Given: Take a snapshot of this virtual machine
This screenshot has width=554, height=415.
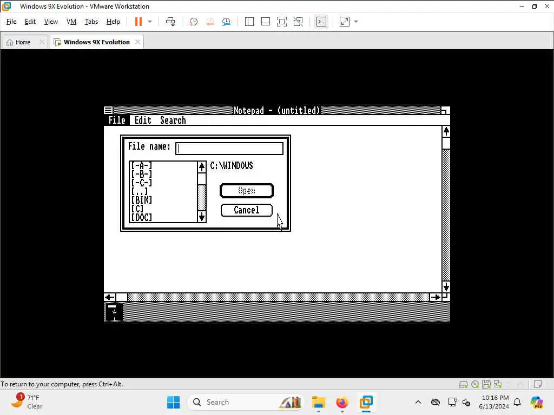Looking at the screenshot, I should (193, 22).
